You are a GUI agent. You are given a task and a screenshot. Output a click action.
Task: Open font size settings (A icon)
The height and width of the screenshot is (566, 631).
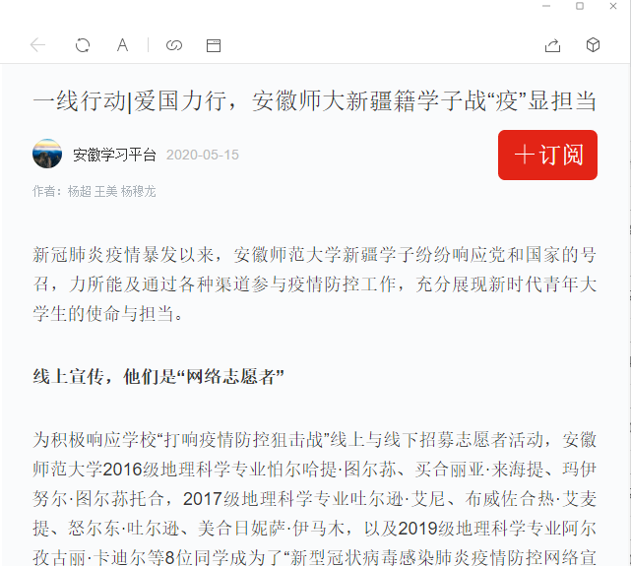122,45
